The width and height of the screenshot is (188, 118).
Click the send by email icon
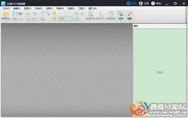pyautogui.click(x=20, y=19)
